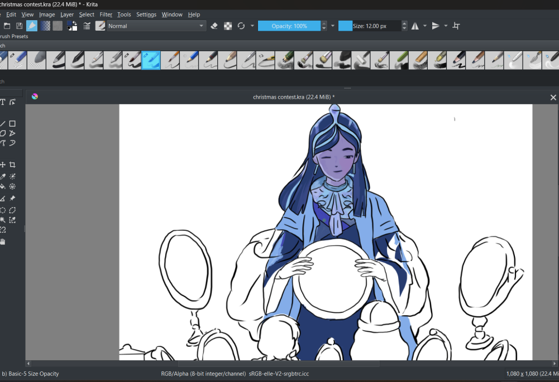Select the highlighted blue brush preset
This screenshot has height=382, width=559.
(151, 60)
